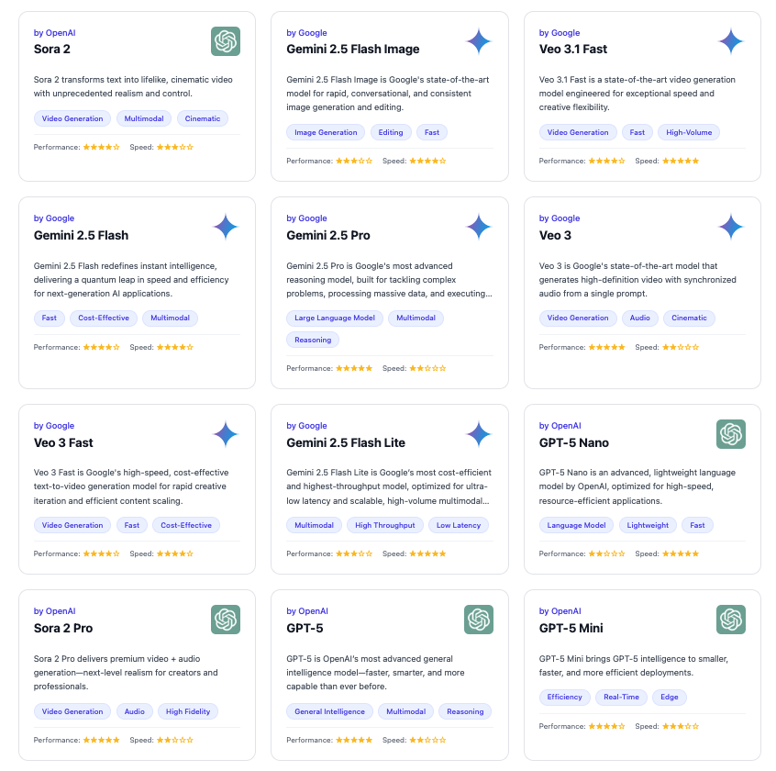
Task: Click the OpenAI logo on Sora 2 Pro card
Action: [x=225, y=620]
